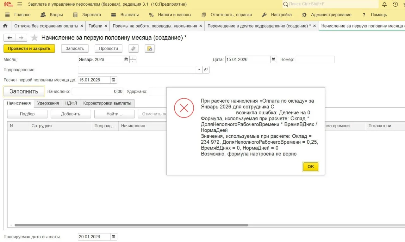This screenshot has width=405, height=242.
Task: Click the back navigation arrow
Action: coord(9,38)
